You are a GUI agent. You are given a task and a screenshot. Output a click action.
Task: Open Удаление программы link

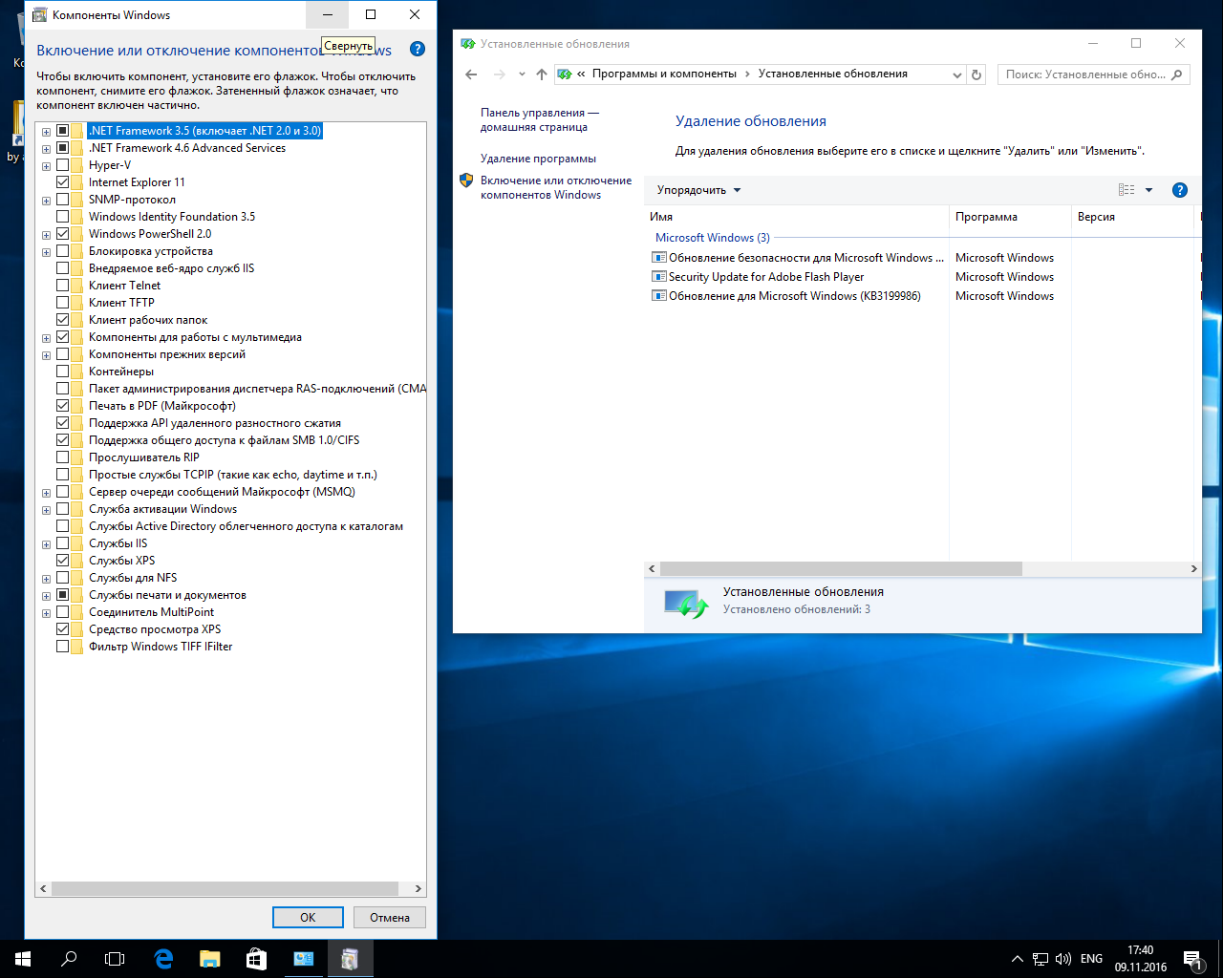tap(538, 159)
